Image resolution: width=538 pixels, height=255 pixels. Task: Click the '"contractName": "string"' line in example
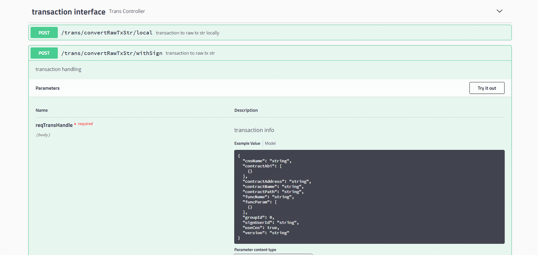[273, 187]
